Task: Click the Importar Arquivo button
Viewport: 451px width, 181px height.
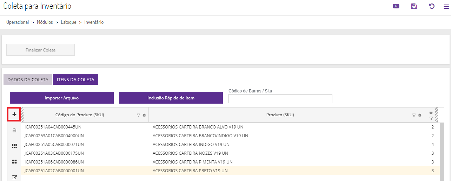Action: [x=62, y=98]
